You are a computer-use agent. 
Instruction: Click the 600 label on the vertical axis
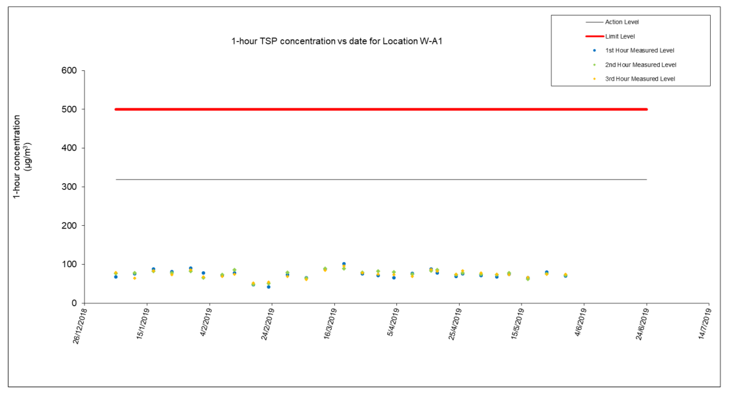click(69, 71)
